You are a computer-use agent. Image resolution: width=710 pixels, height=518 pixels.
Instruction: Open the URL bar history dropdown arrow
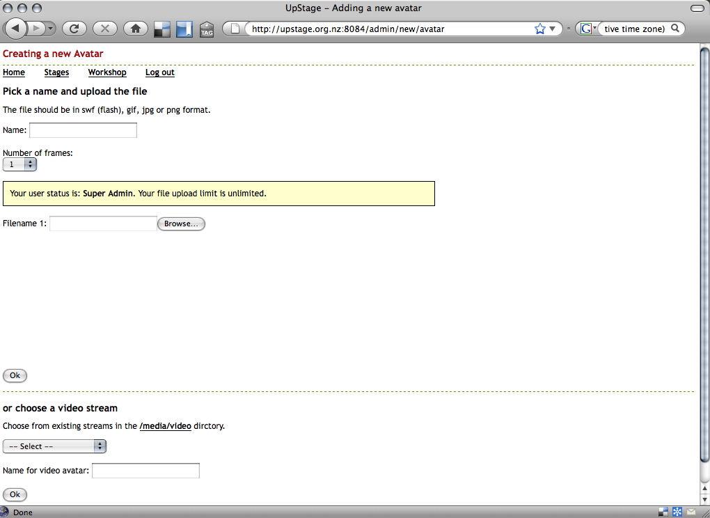[x=553, y=29]
